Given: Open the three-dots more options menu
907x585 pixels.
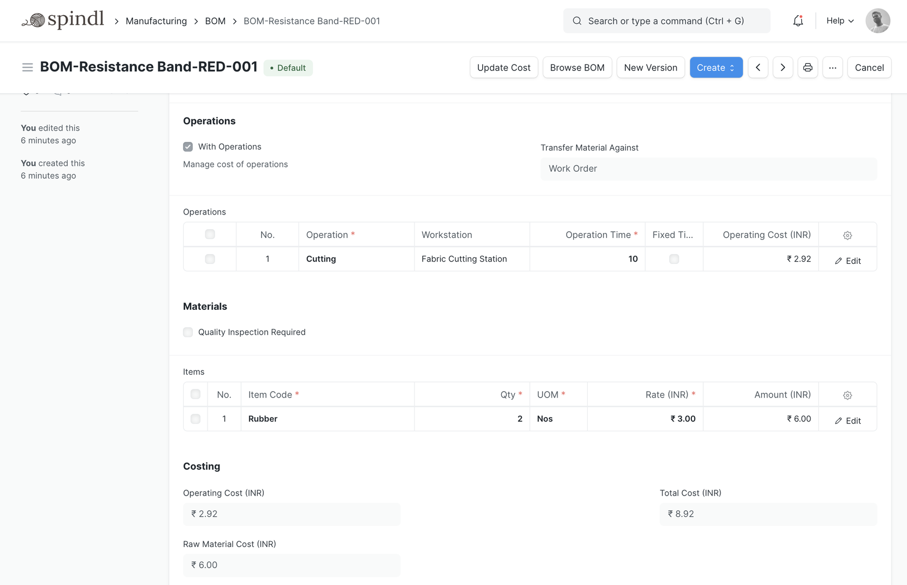Looking at the screenshot, I should pos(832,67).
